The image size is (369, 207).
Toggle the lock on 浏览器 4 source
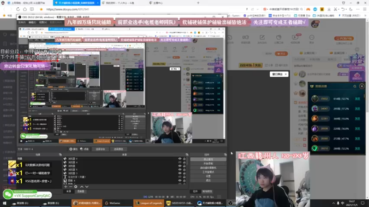coord(184,162)
